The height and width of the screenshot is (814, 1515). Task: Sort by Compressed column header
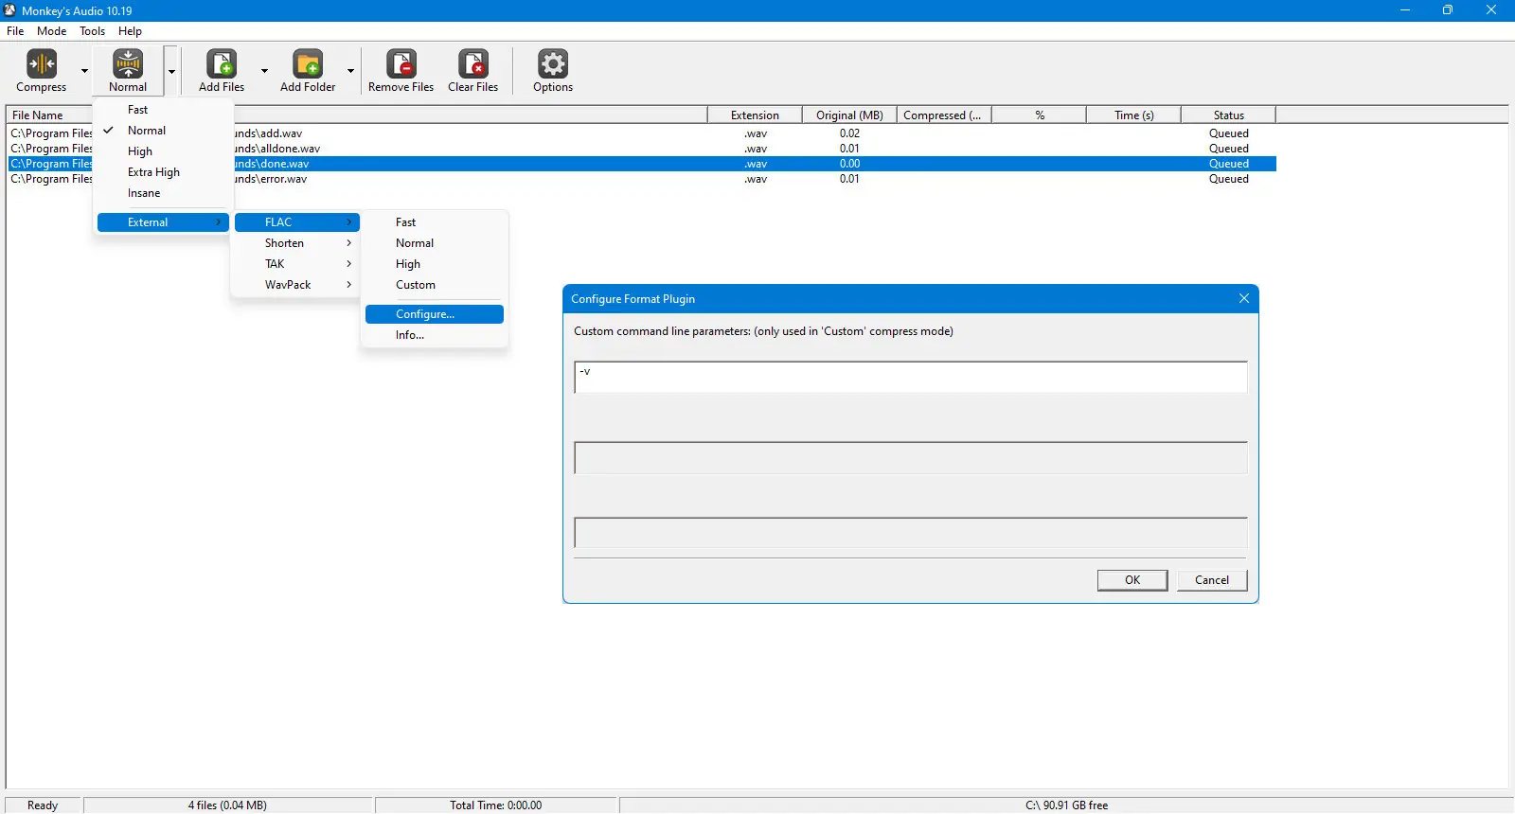[944, 115]
